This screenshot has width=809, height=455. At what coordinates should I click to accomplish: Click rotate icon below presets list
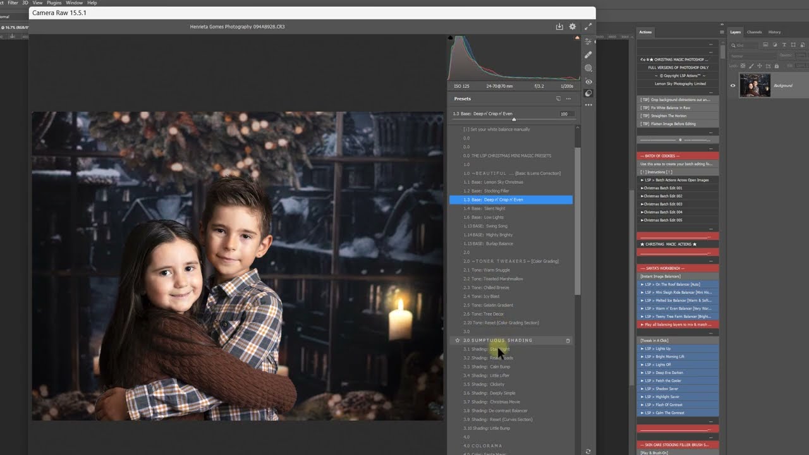(588, 451)
